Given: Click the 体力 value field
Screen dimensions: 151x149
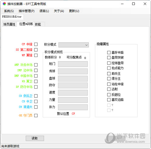Looking at the screenshot, I should pyautogui.click(x=73, y=107).
